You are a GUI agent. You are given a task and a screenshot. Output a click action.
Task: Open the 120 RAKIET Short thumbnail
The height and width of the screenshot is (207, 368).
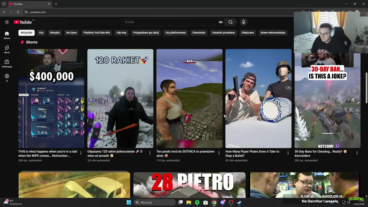tap(120, 98)
